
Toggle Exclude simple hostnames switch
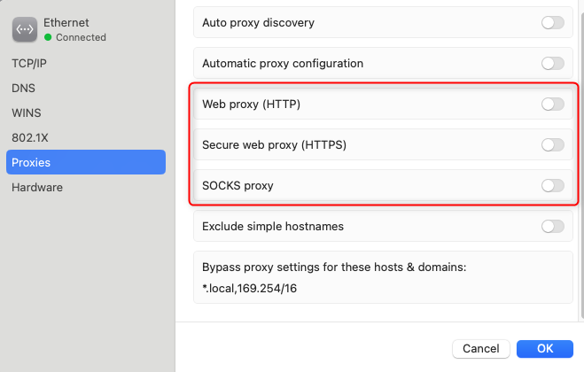553,226
